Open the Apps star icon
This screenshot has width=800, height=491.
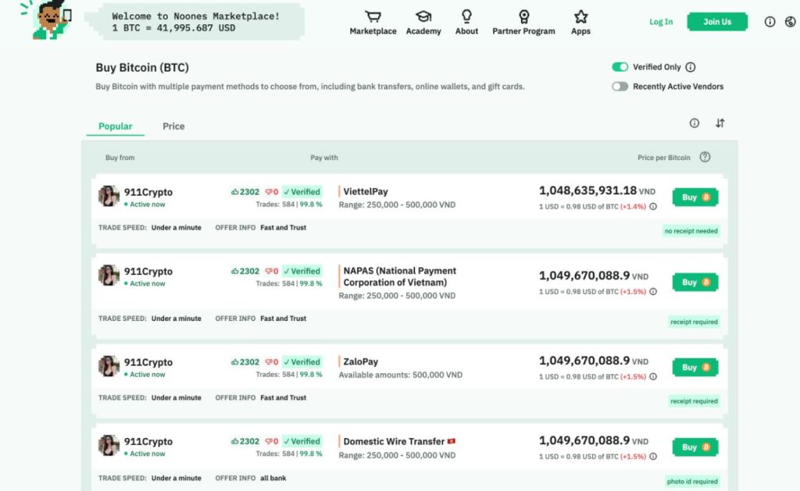coord(580,17)
